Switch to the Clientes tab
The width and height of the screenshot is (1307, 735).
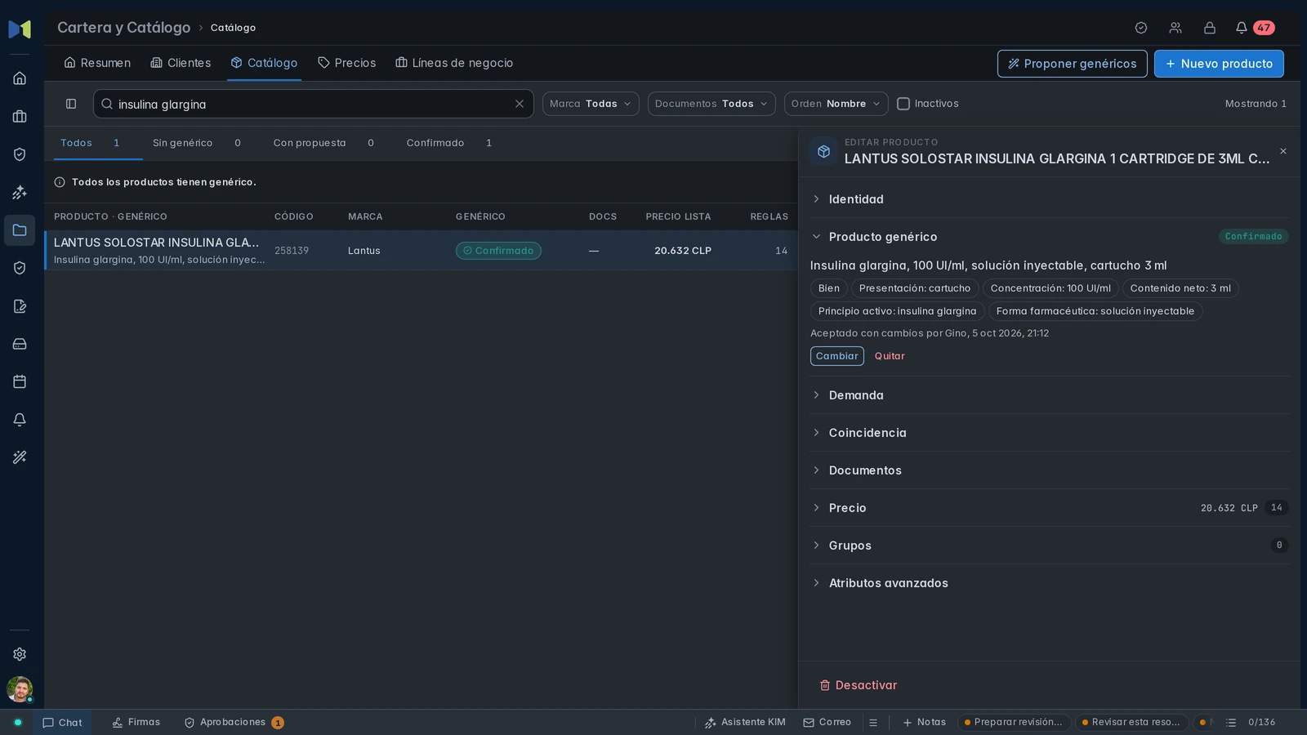click(181, 63)
